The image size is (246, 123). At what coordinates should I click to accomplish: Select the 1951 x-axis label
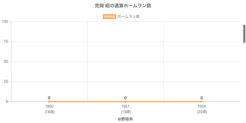coord(125,106)
